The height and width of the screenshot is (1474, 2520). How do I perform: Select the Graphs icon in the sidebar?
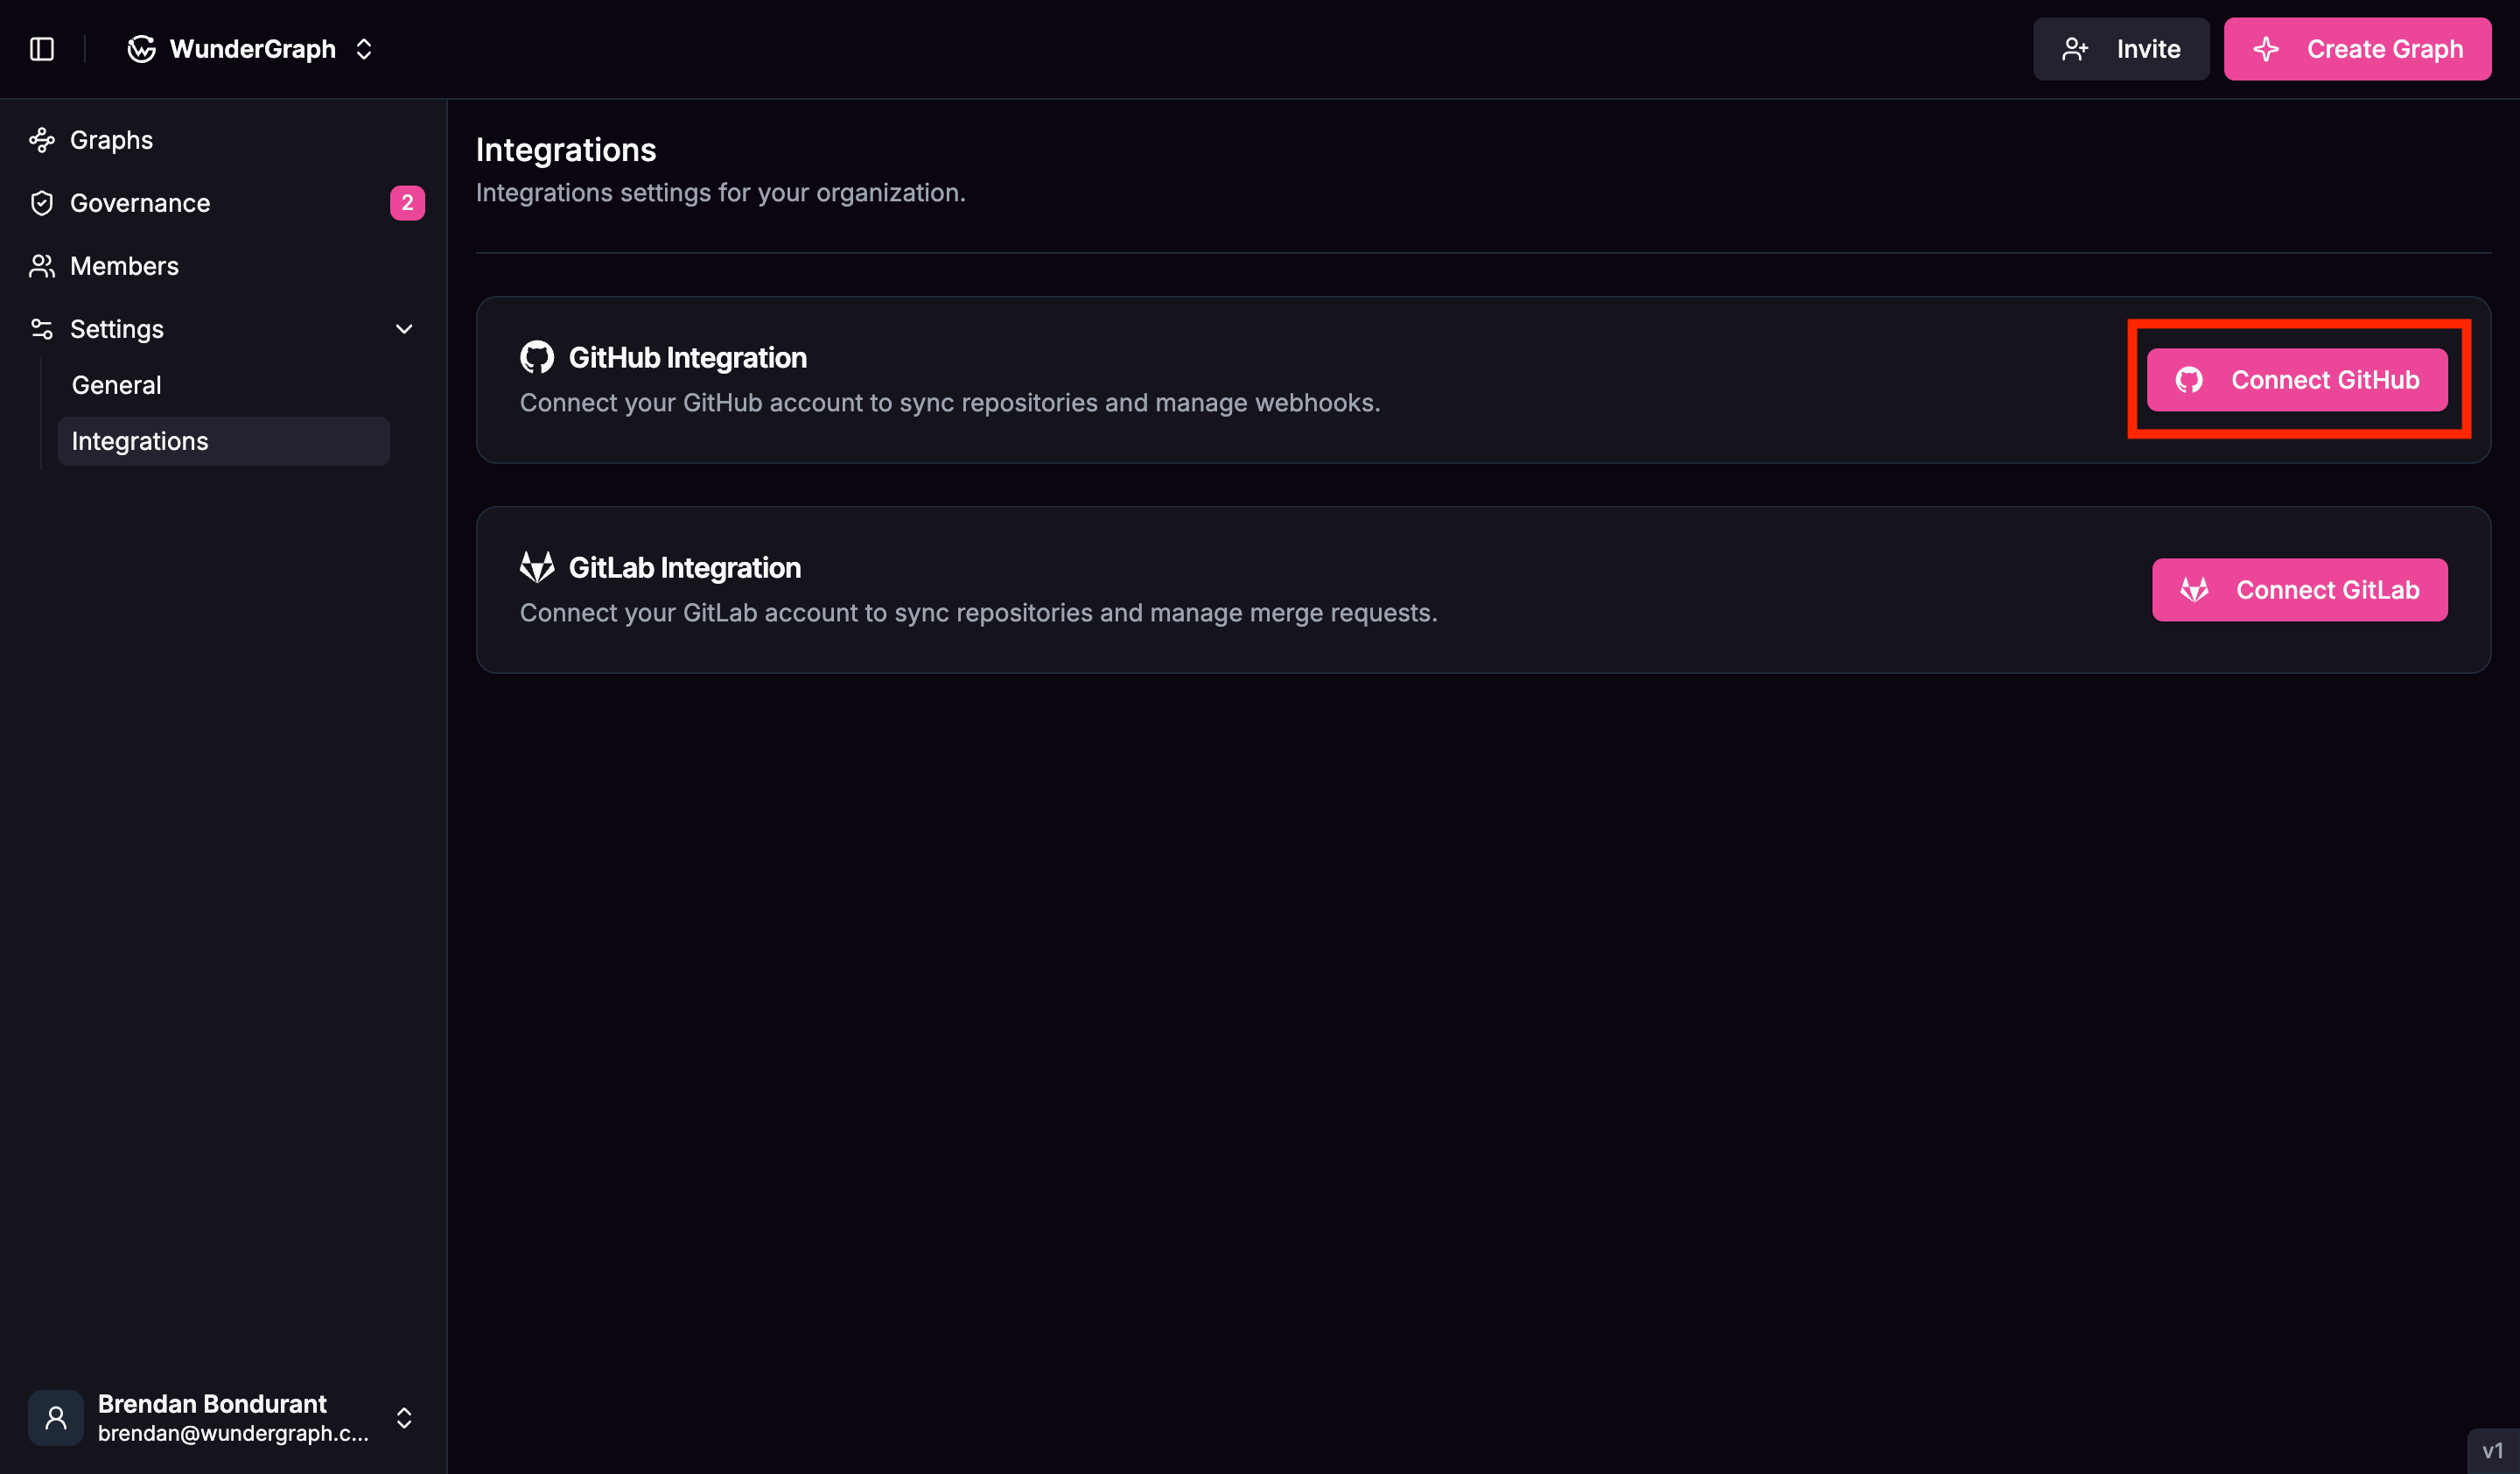[41, 139]
